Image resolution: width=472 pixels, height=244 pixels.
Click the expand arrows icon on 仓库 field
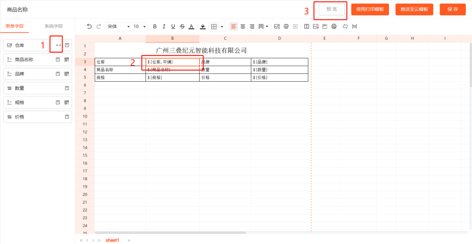[x=59, y=45]
